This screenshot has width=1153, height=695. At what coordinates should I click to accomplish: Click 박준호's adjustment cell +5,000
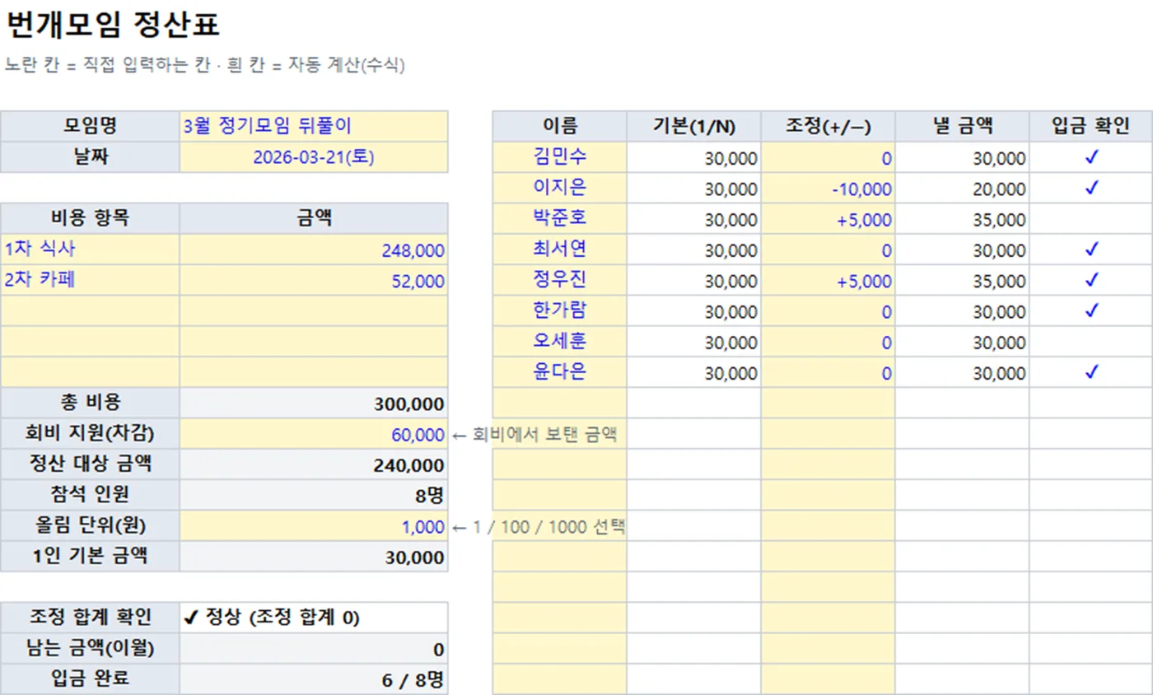point(829,220)
